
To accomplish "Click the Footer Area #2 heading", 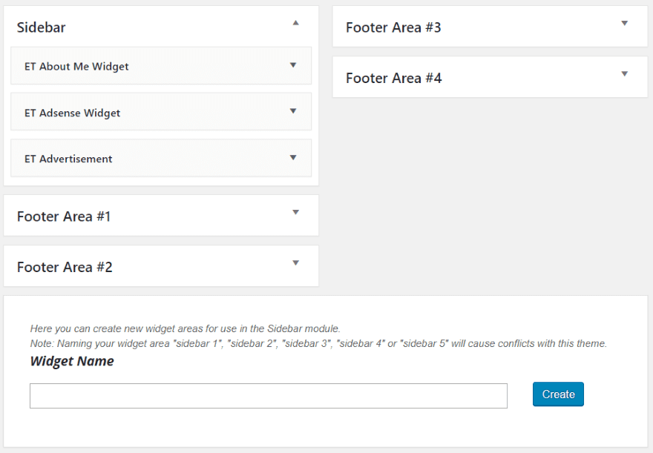I will [65, 267].
